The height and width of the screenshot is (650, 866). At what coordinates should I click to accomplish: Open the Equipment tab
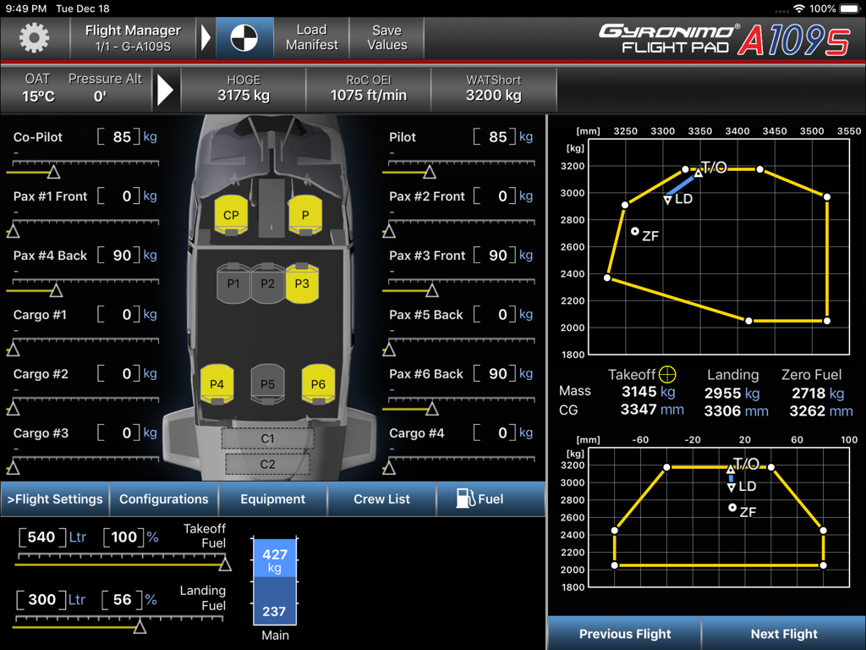pyautogui.click(x=272, y=499)
